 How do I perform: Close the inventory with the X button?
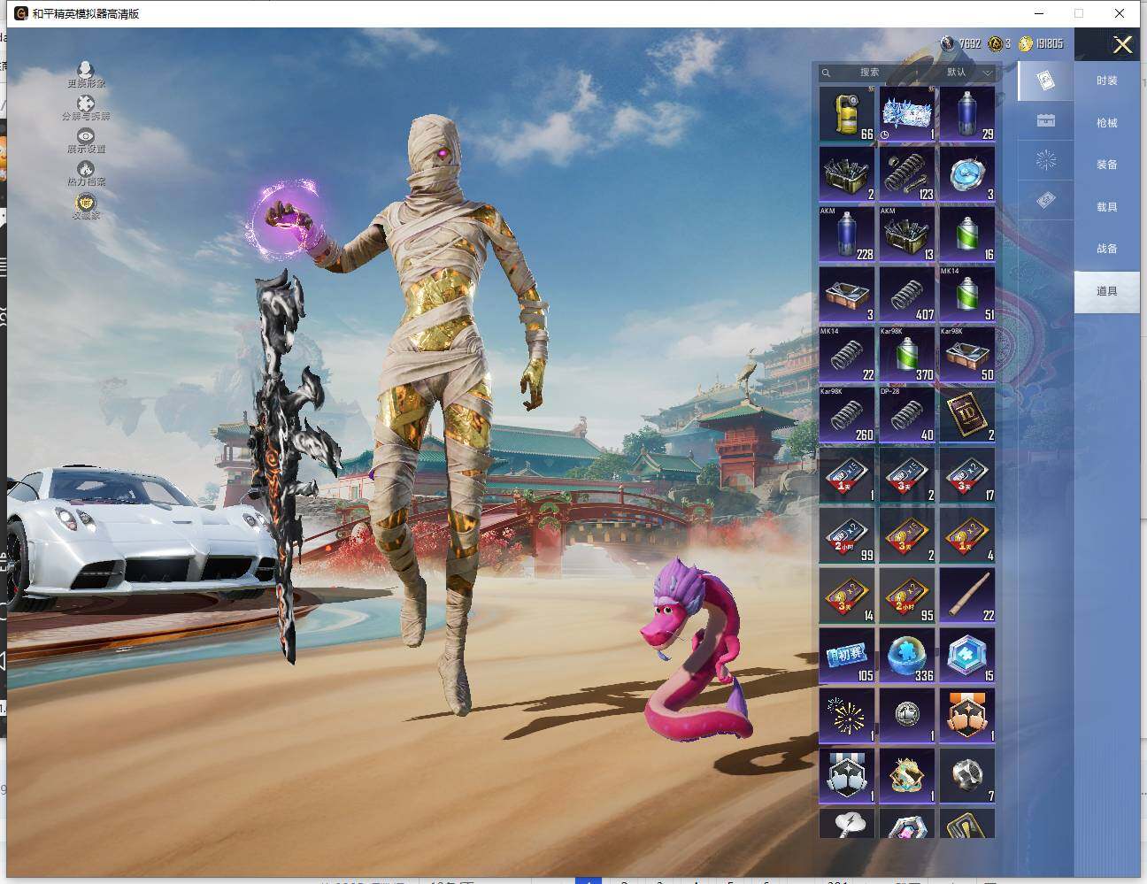click(1122, 44)
